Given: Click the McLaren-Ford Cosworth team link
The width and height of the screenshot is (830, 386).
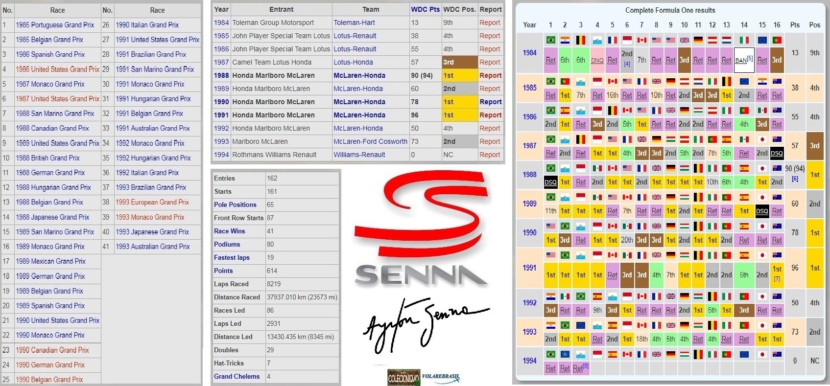Looking at the screenshot, I should click(371, 141).
